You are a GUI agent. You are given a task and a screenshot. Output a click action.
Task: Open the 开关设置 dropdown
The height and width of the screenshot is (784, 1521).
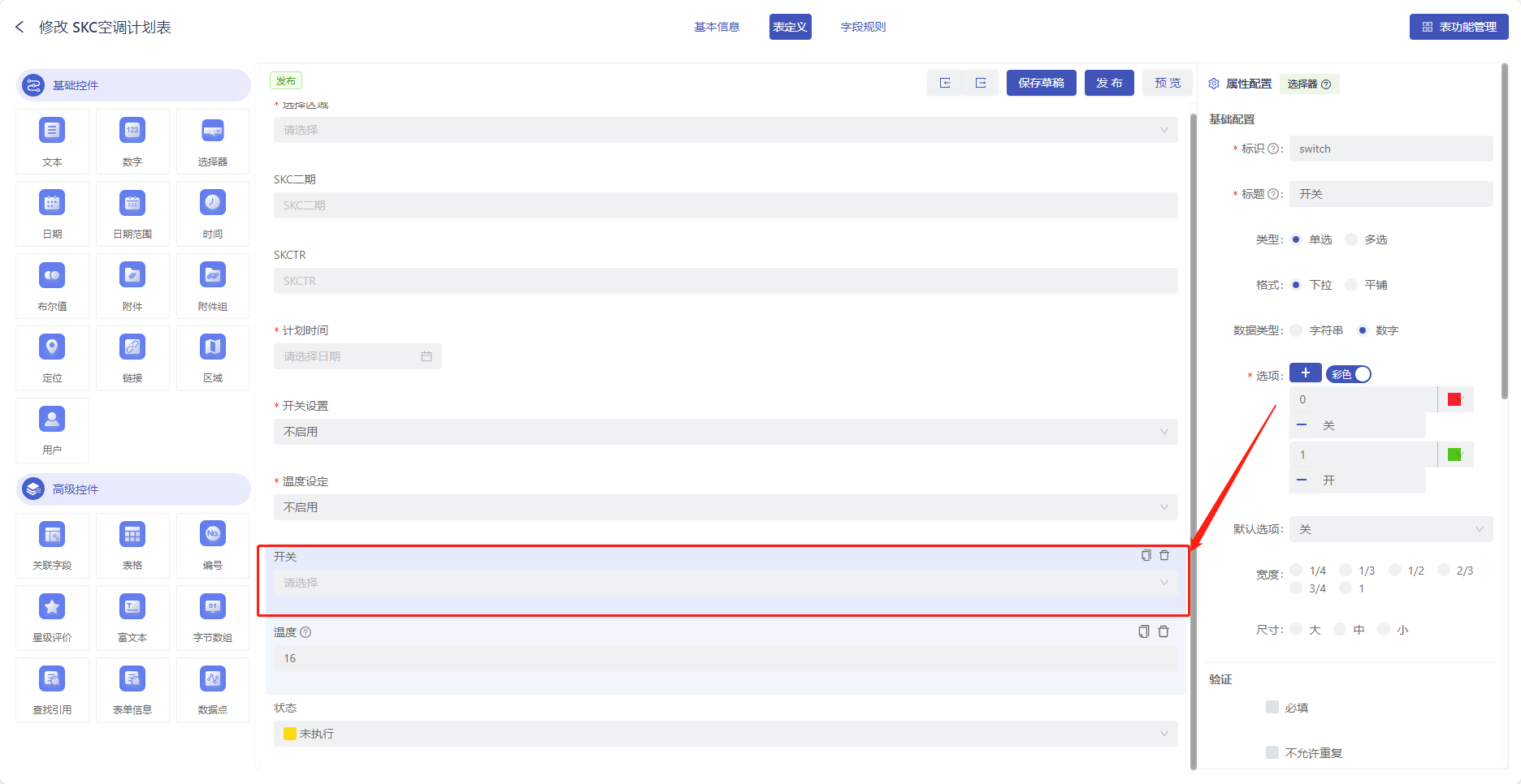pyautogui.click(x=726, y=432)
